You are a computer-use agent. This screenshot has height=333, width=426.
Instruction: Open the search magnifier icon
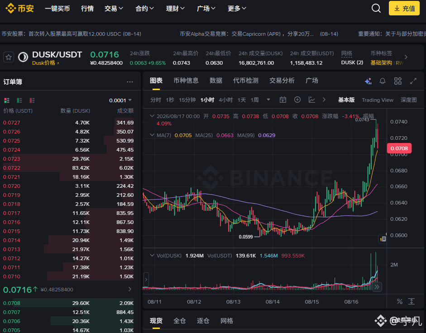pyautogui.click(x=376, y=9)
